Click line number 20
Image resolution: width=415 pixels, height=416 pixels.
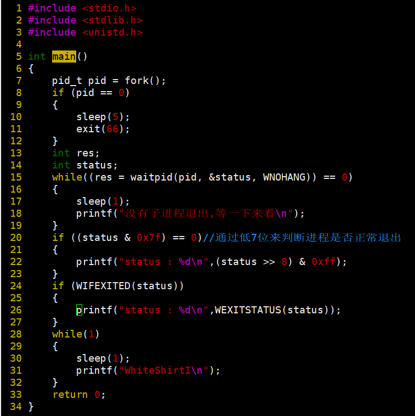pos(16,238)
